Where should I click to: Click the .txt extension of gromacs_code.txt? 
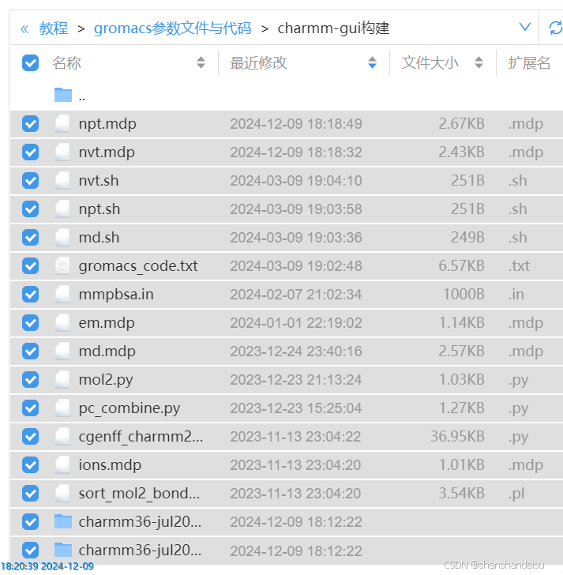519,266
